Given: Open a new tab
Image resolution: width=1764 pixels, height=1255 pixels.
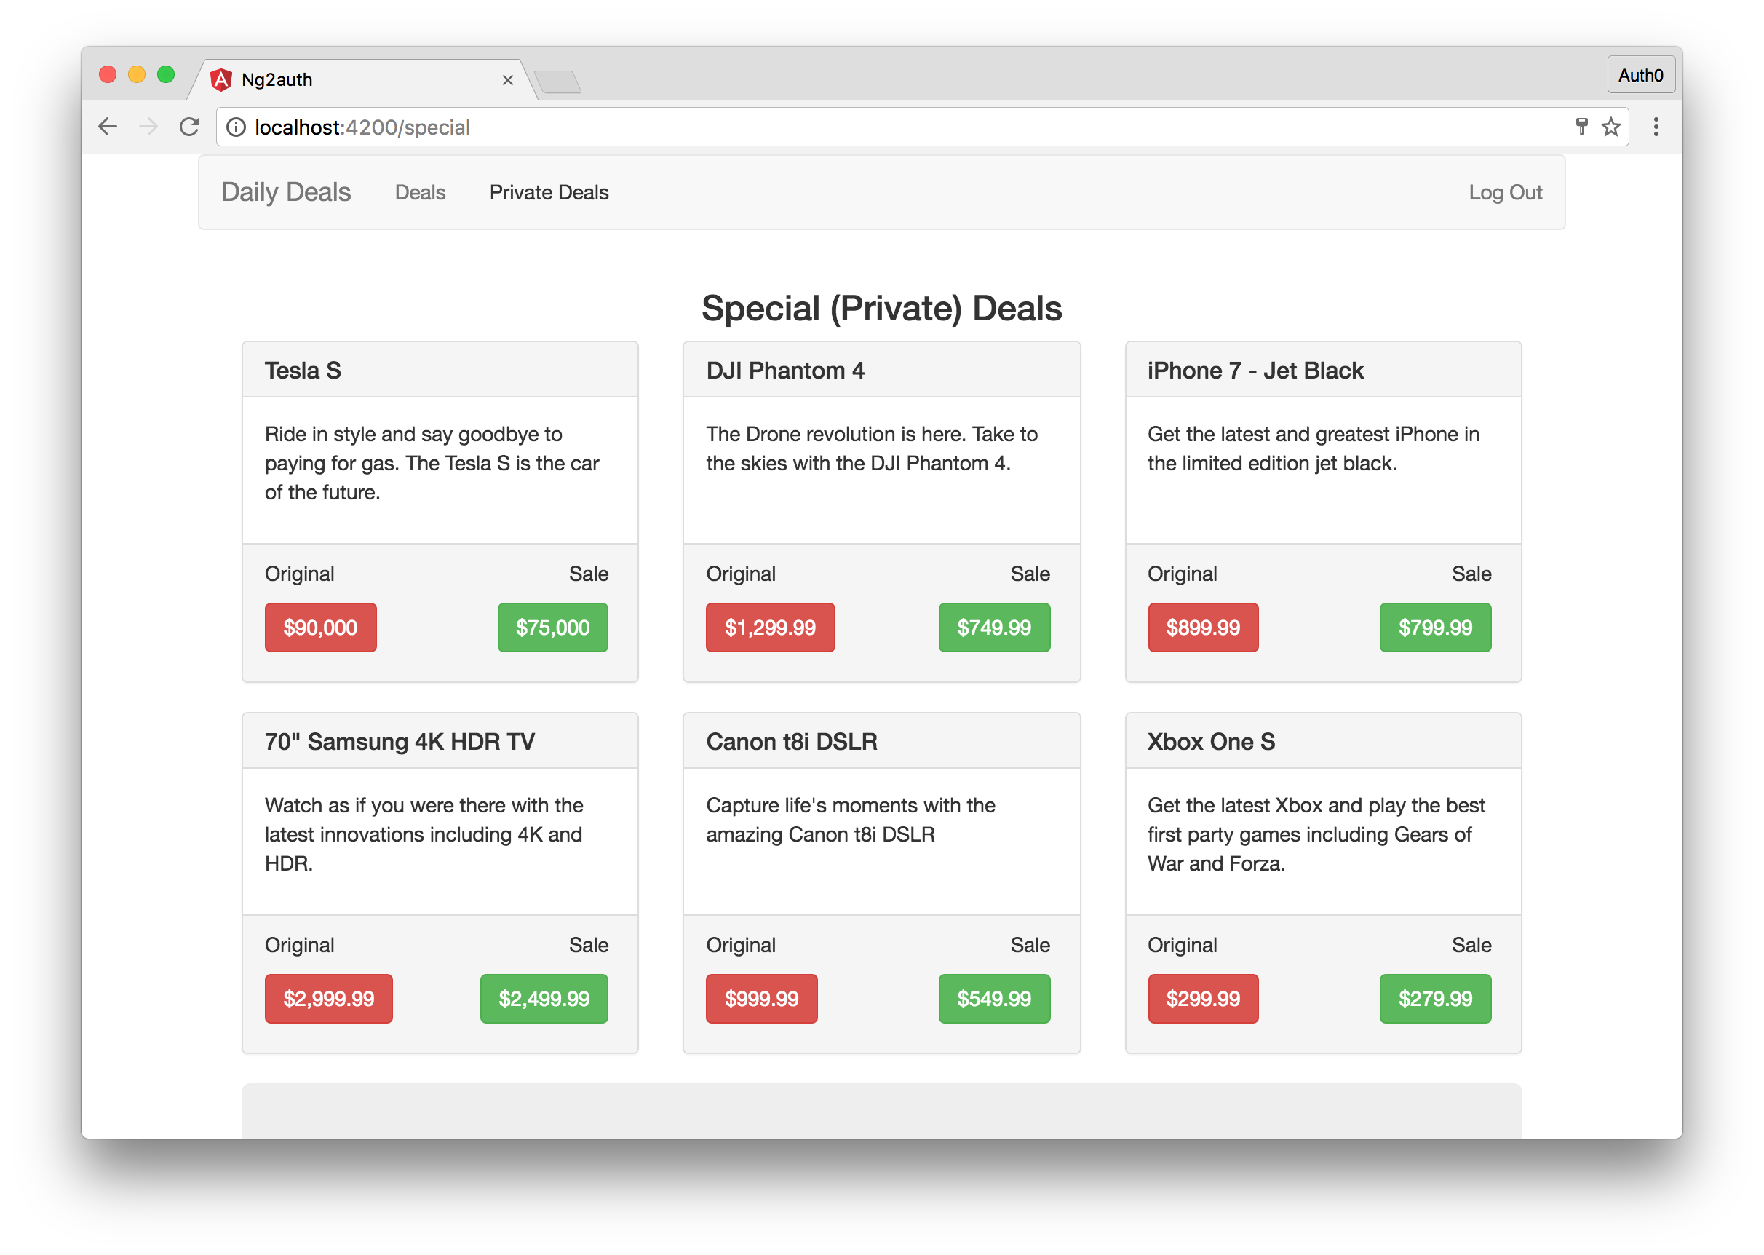Looking at the screenshot, I should point(557,81).
